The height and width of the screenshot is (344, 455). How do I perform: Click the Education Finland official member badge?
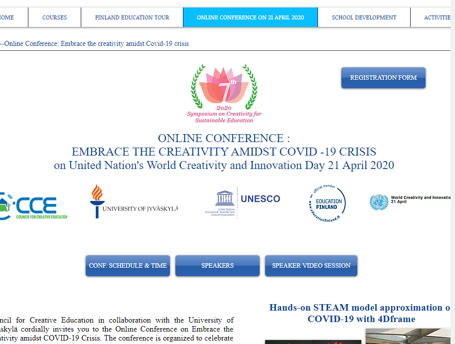(327, 203)
